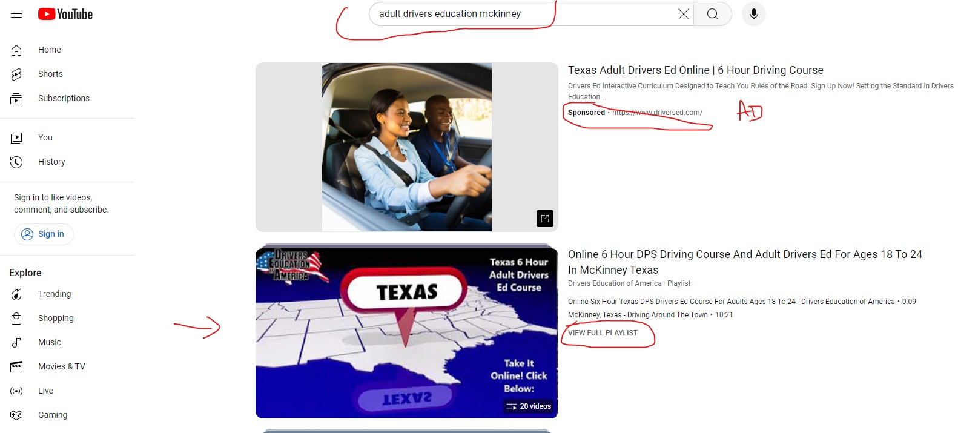Start voice search with microphone icon
The height and width of the screenshot is (433, 958).
tap(753, 14)
